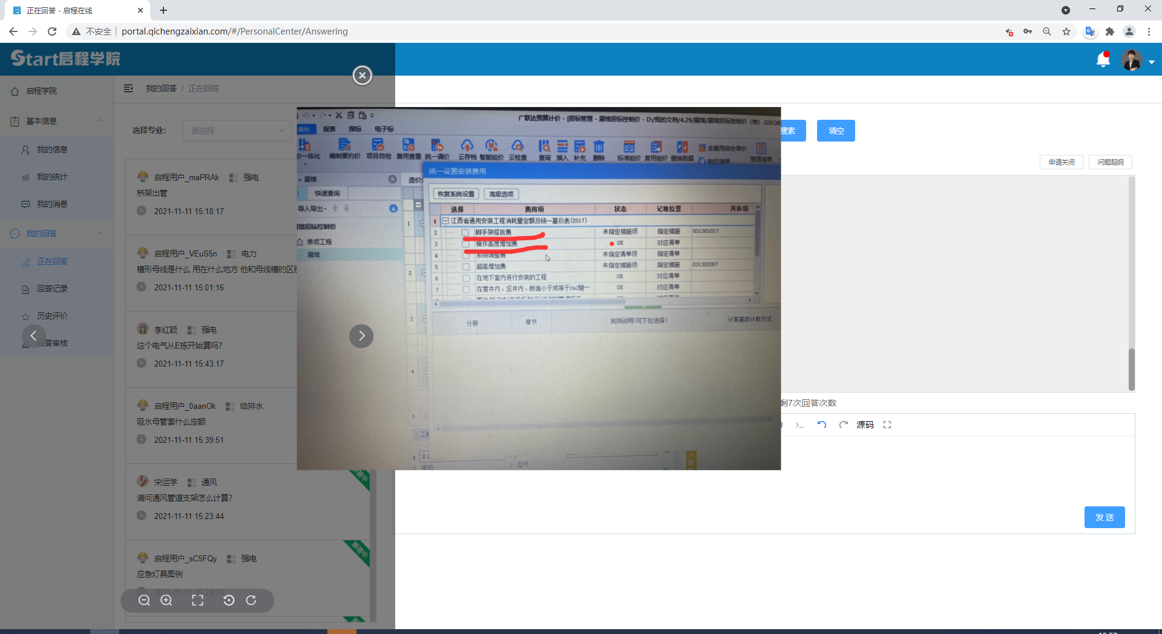Open the 选择专业 dropdown
This screenshot has height=634, width=1162.
click(x=237, y=131)
